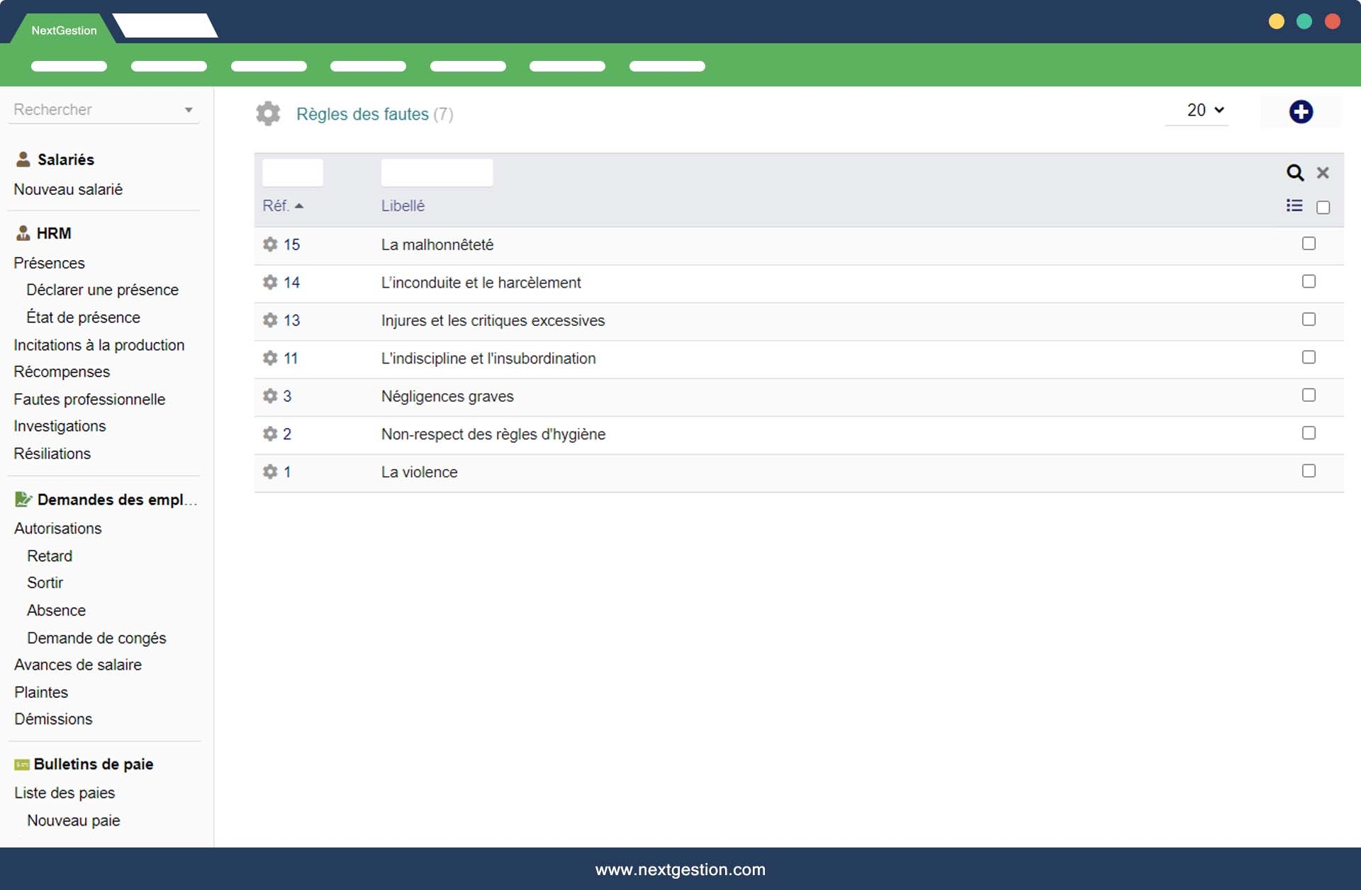
Task: Click the magnifier search icon in table header
Action: tap(1294, 172)
